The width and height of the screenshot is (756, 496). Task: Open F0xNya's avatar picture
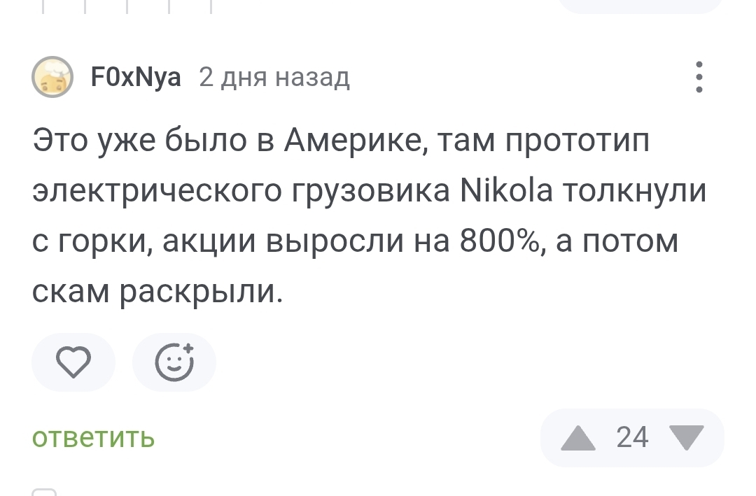coord(52,77)
